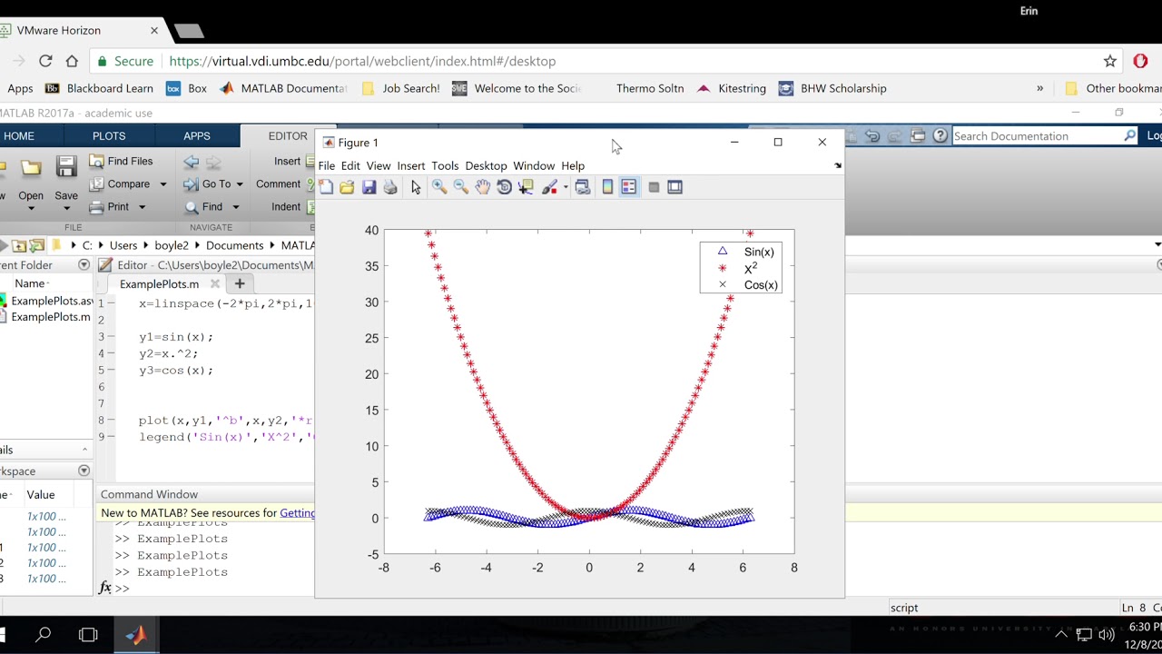1162x654 pixels.
Task: Bookmark page with star icon
Action: pos(1109,61)
